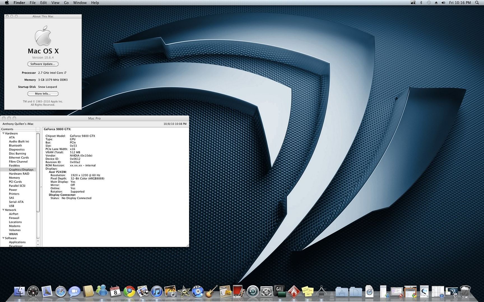Open Address Book in the Dock
The width and height of the screenshot is (484, 302).
[x=88, y=292]
